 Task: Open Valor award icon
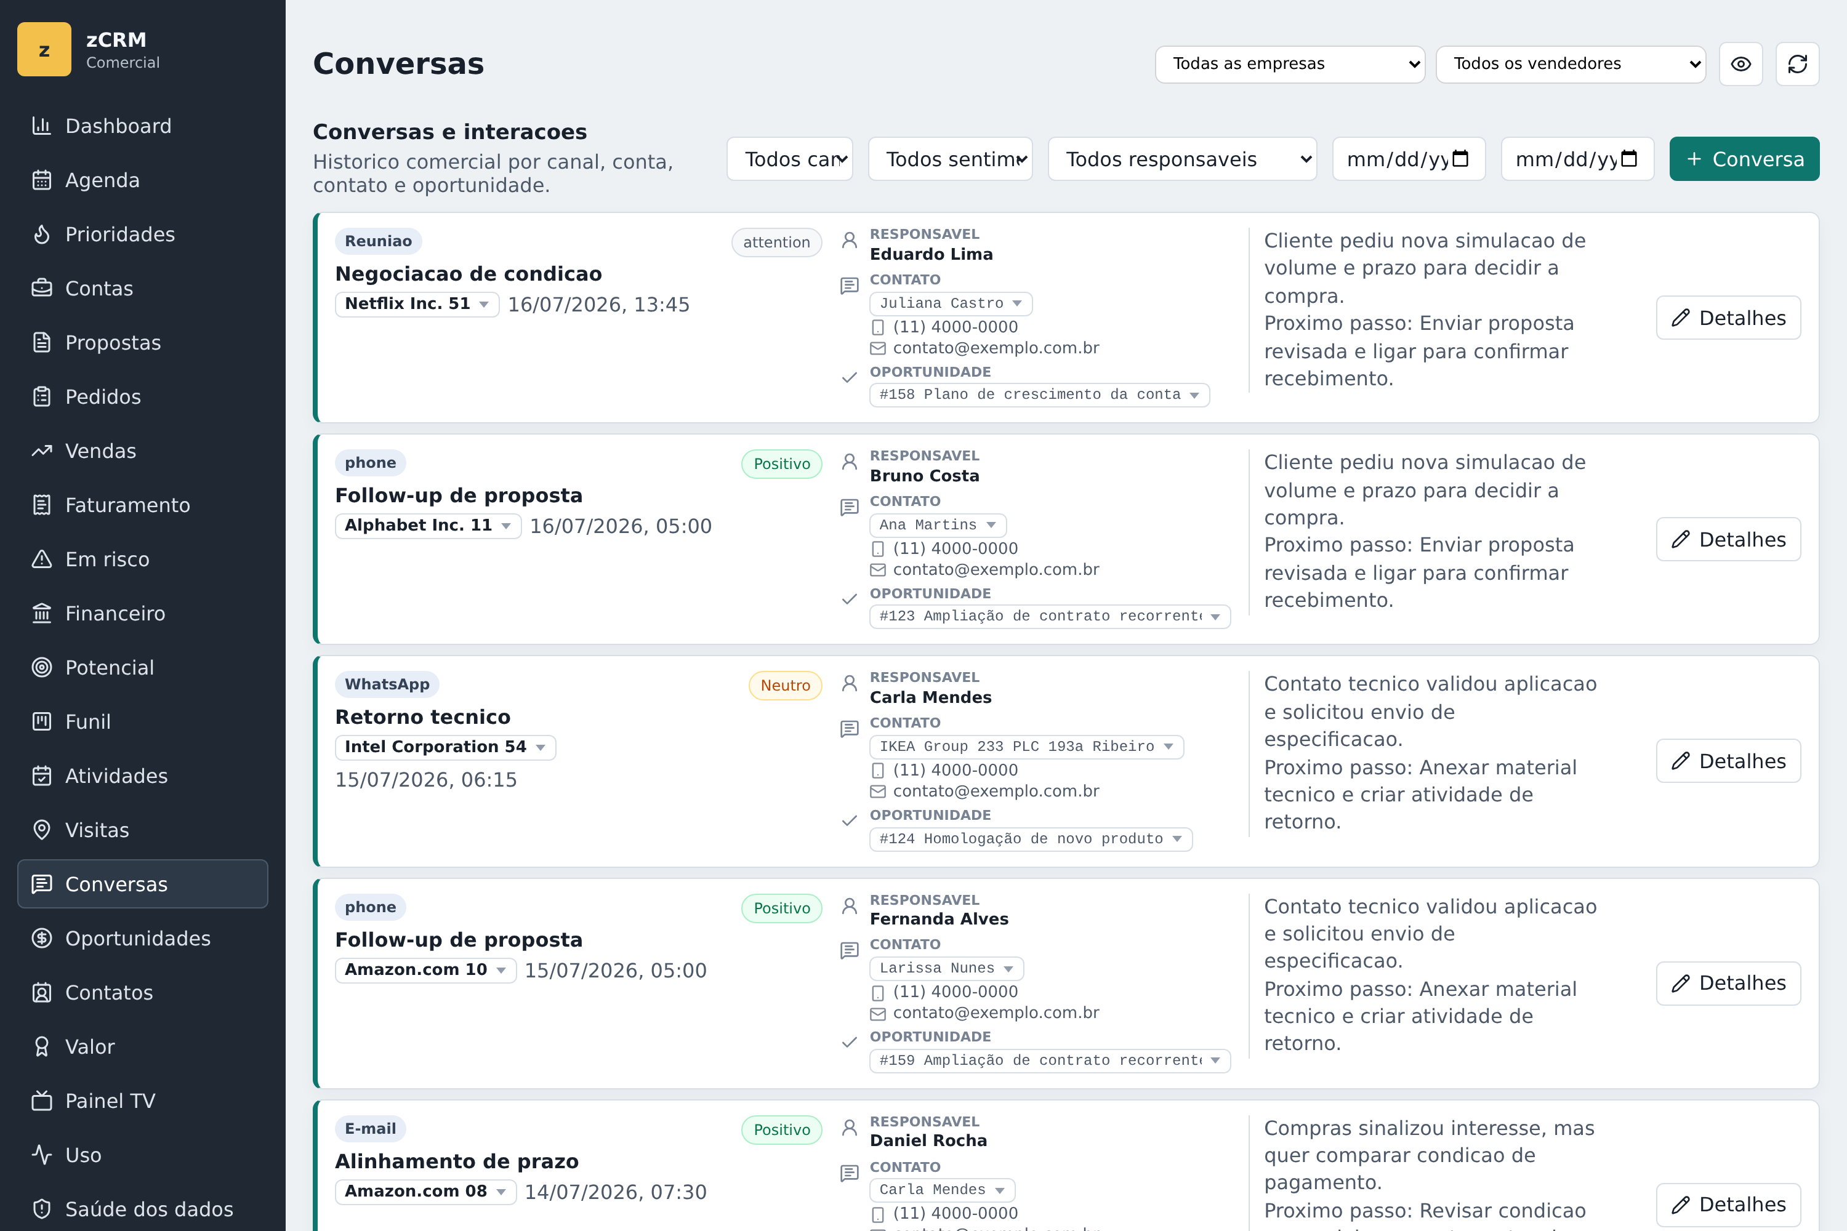click(42, 1046)
